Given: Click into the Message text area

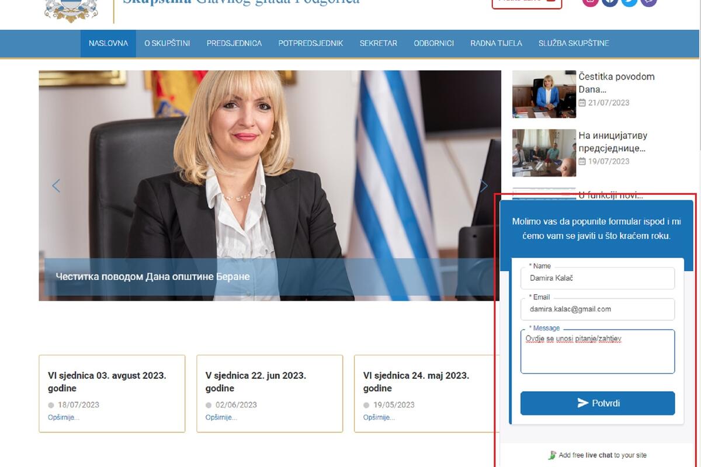Looking at the screenshot, I should click(x=597, y=353).
